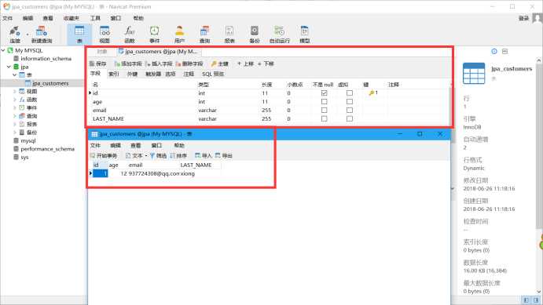Viewport: 543px width, 305px height.
Task: Click Move Up (上移) in designer toolbar
Action: (x=245, y=64)
